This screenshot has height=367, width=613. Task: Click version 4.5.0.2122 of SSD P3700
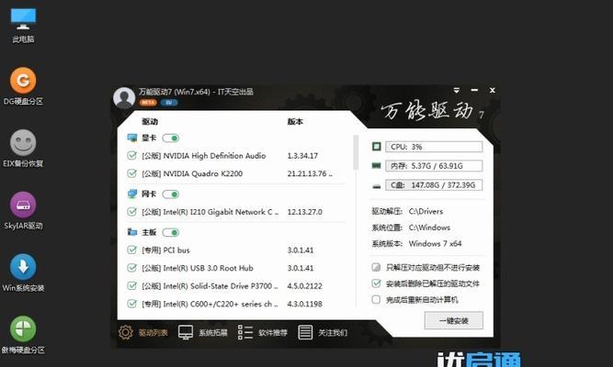(305, 286)
